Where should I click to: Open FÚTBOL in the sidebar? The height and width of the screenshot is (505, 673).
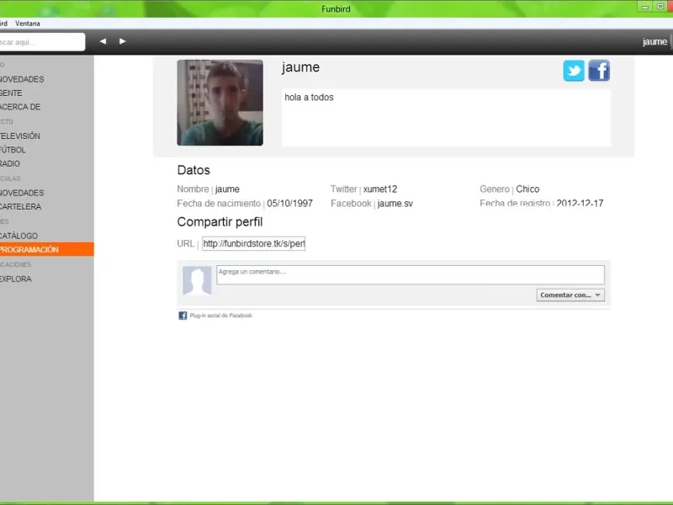pos(13,150)
